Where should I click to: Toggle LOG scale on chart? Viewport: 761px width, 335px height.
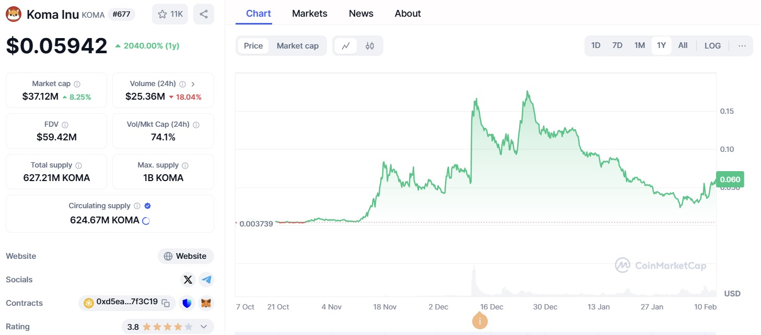tap(712, 46)
